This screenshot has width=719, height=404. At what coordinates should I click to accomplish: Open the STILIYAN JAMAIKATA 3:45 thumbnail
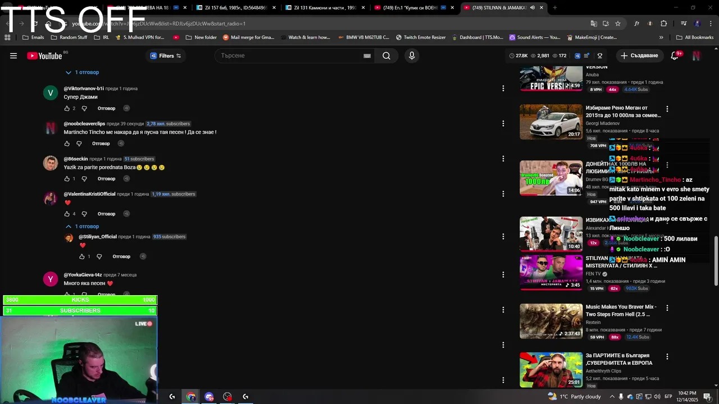point(551,273)
